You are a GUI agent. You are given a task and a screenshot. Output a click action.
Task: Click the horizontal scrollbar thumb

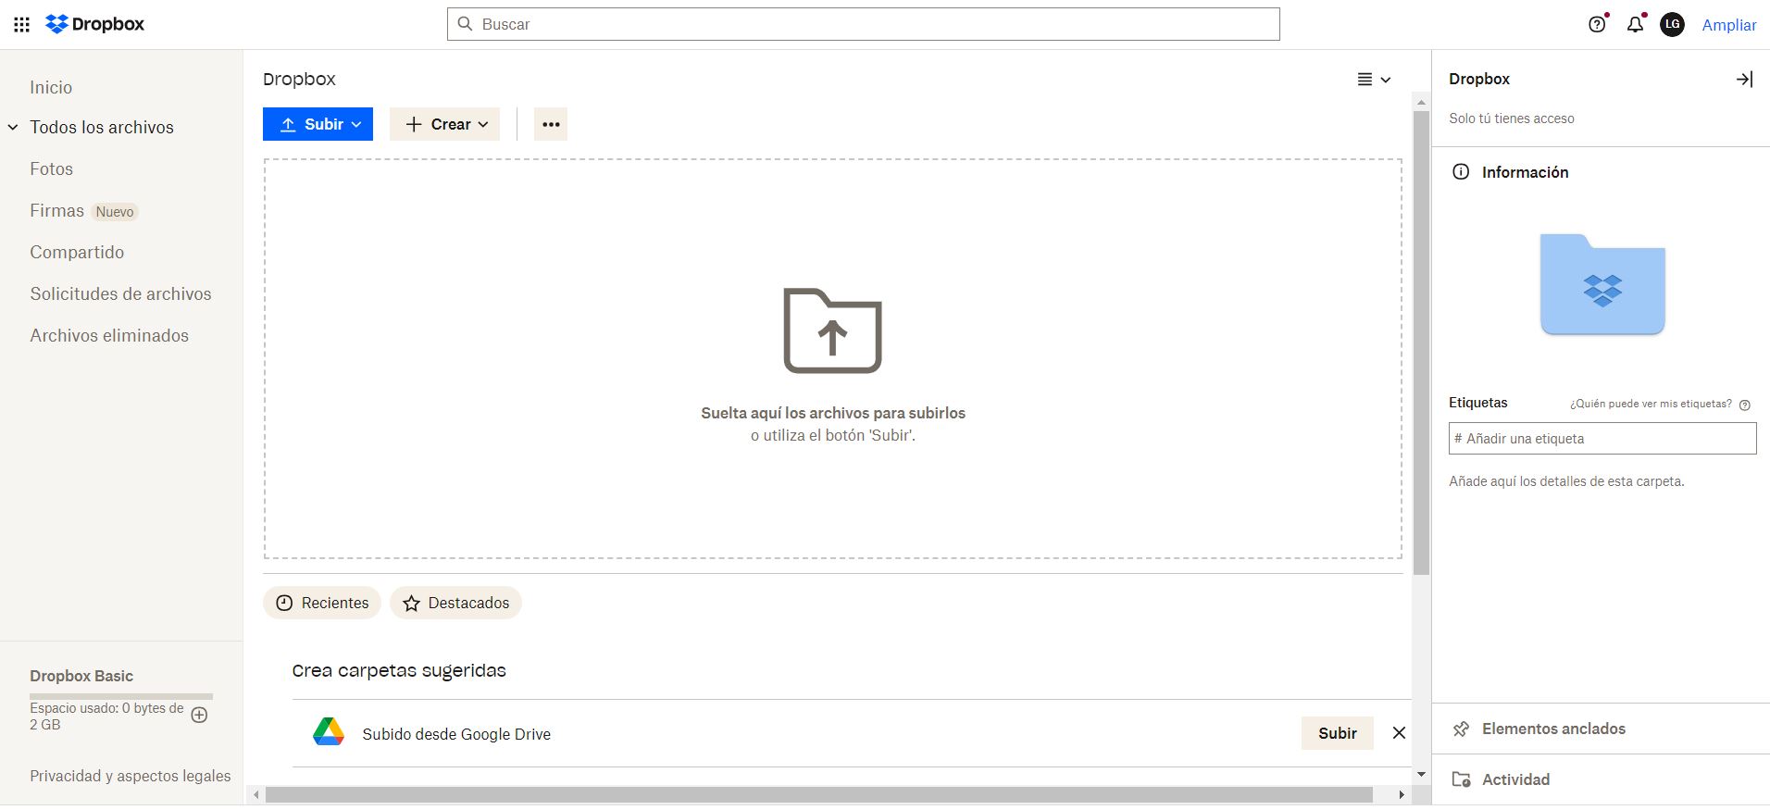819,795
